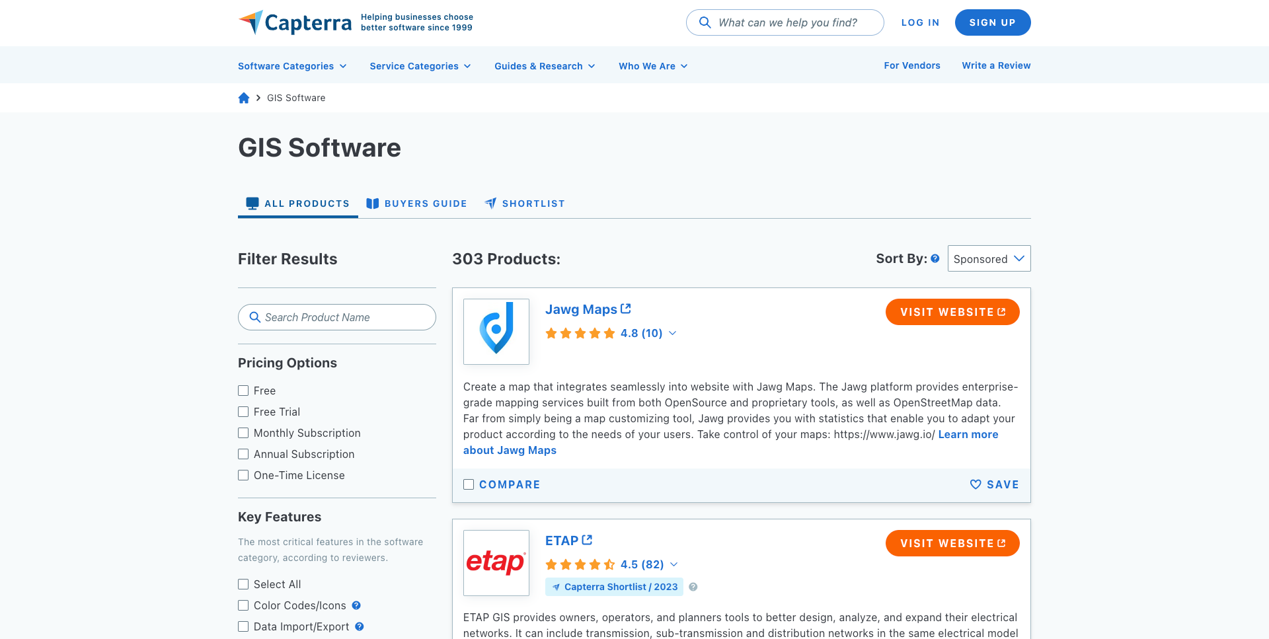Open the Sort By Sponsored dropdown
This screenshot has height=639, width=1269.
click(x=989, y=258)
